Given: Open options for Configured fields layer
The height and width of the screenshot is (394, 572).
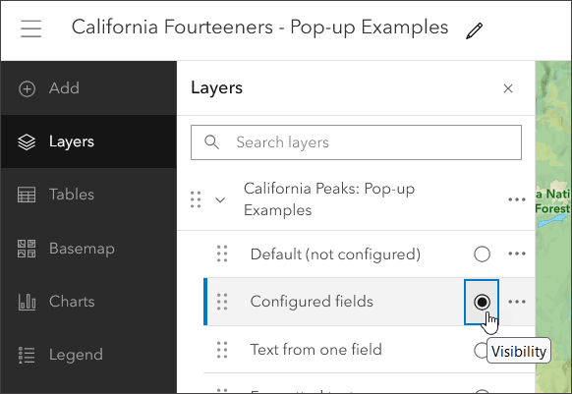Looking at the screenshot, I should [x=517, y=302].
